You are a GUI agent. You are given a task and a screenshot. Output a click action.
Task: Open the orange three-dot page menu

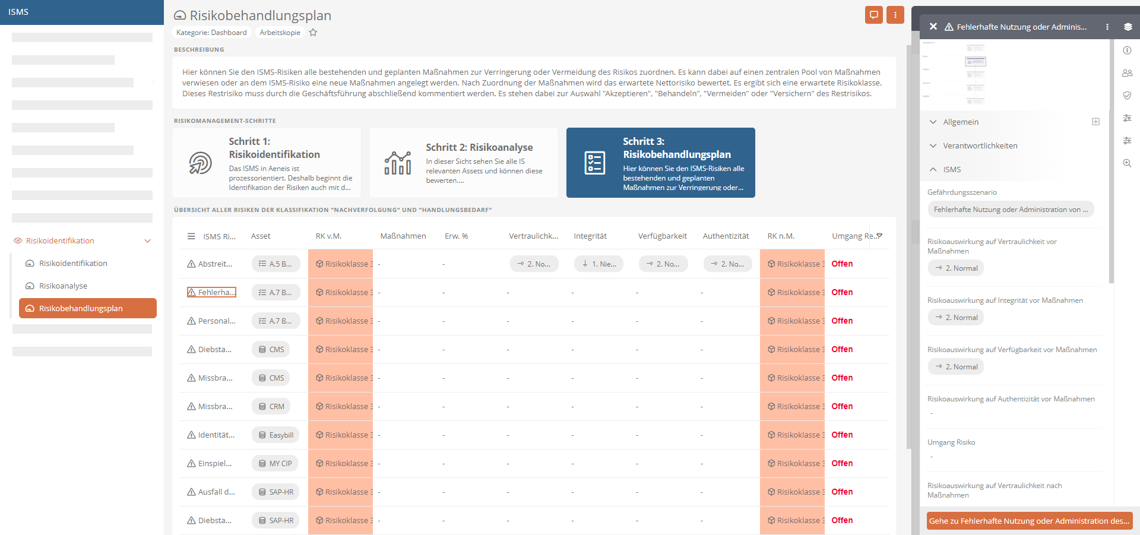pos(895,15)
